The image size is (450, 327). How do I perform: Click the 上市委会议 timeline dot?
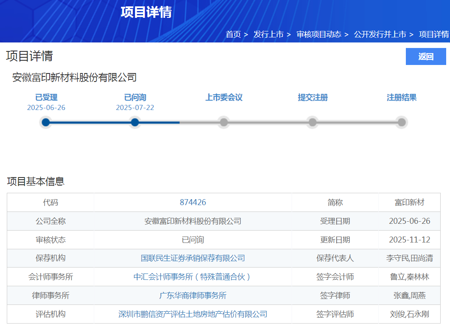224,122
